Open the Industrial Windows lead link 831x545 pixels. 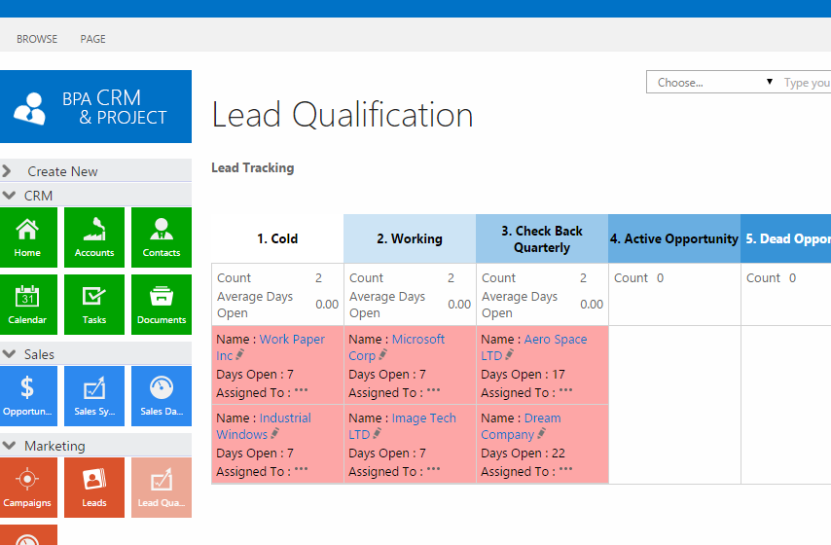(x=264, y=426)
